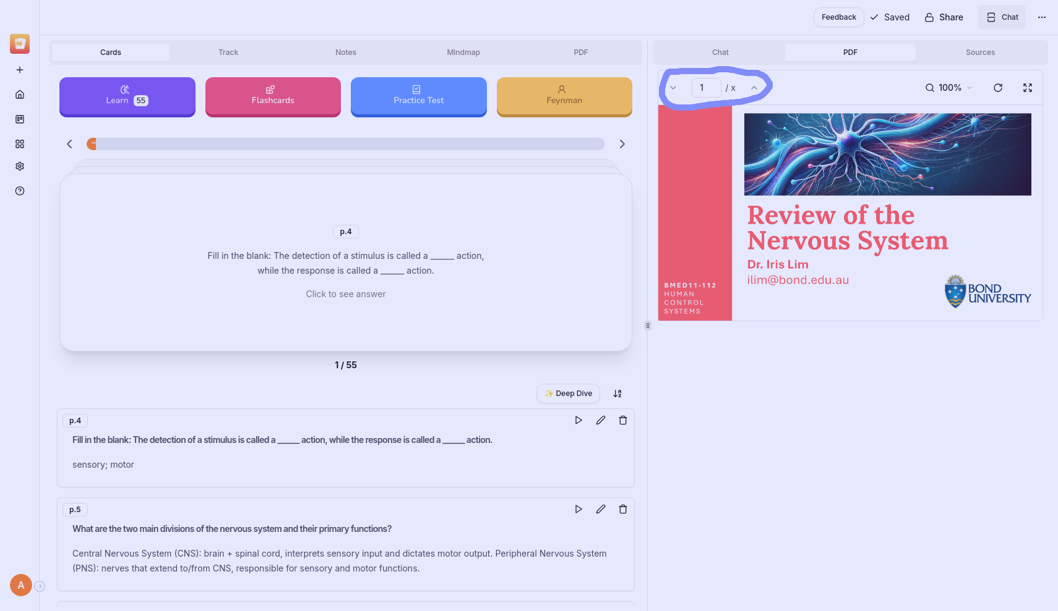Go to next PDF page with down chevron

pos(673,88)
